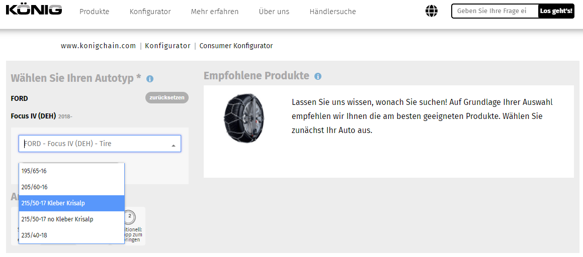Go to Mehr erfahren
The image size is (583, 257).
pyautogui.click(x=215, y=12)
